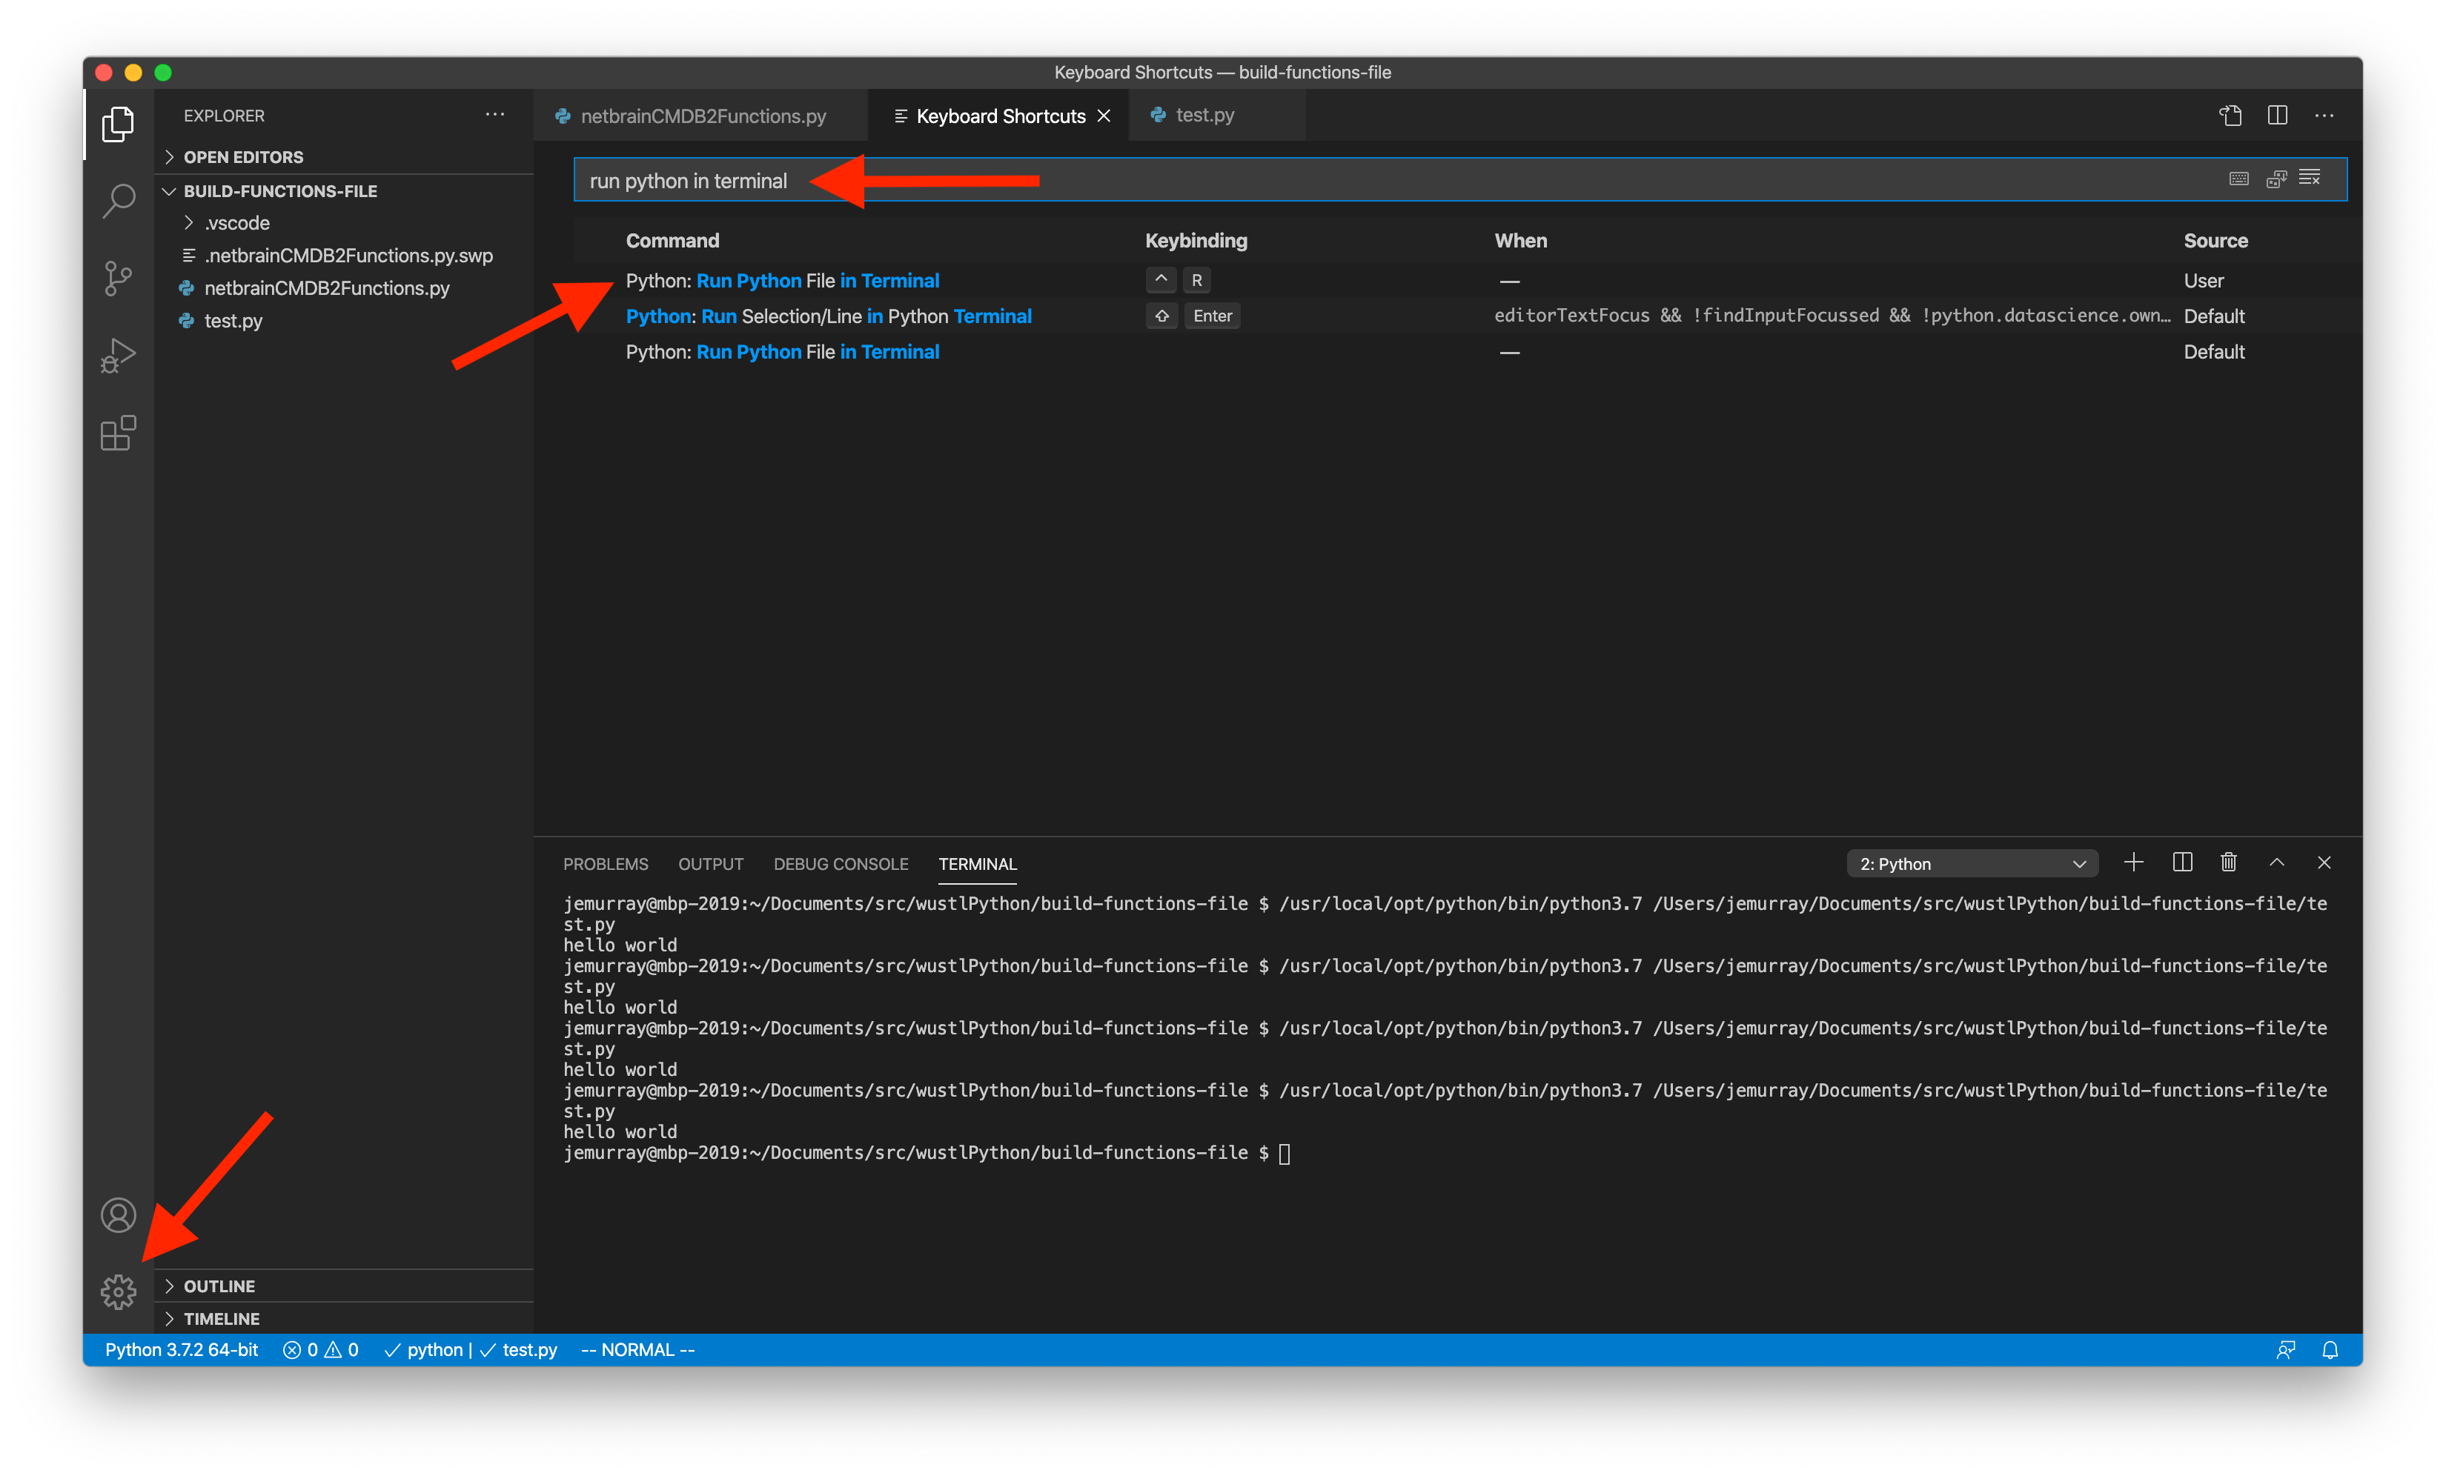The height and width of the screenshot is (1476, 2446).
Task: Click the Source Control icon in sidebar
Action: click(119, 276)
